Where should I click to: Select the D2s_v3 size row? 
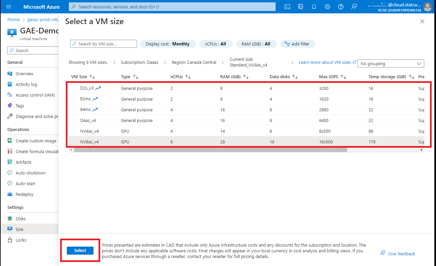coord(246,88)
